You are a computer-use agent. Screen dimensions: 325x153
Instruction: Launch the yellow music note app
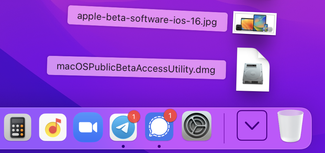(53, 127)
